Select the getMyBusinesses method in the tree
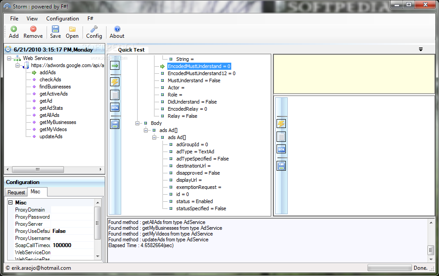Screen dimensions: 439x276 pos(58,123)
